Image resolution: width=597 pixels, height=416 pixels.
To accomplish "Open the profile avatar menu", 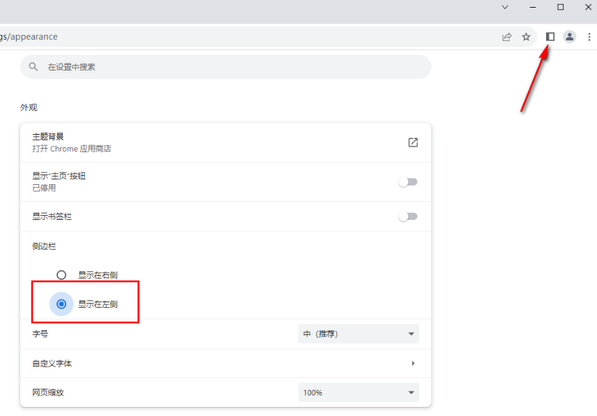I will click(570, 36).
